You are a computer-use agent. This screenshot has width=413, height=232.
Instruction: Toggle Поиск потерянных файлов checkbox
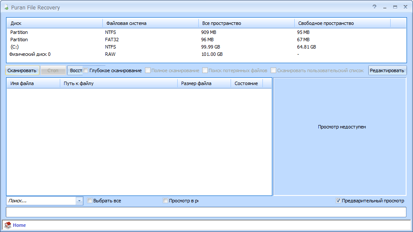click(x=205, y=70)
